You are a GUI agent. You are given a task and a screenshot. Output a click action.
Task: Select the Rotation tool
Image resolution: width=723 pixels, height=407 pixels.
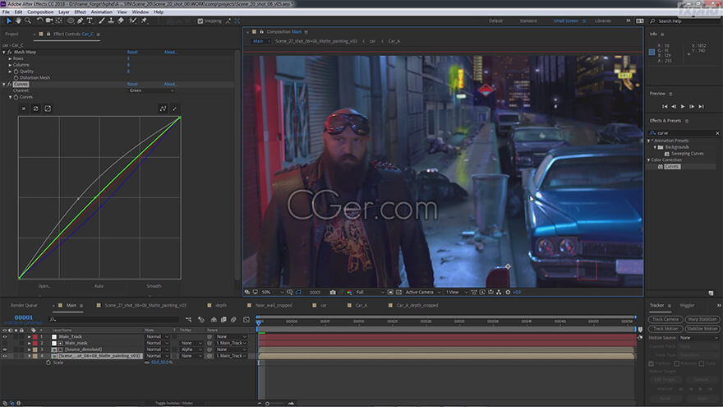[x=39, y=21]
